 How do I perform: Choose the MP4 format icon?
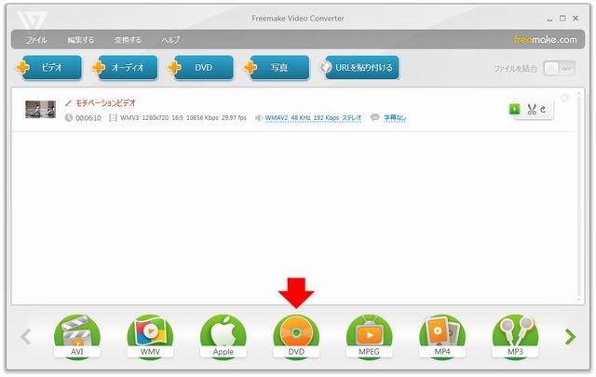442,335
